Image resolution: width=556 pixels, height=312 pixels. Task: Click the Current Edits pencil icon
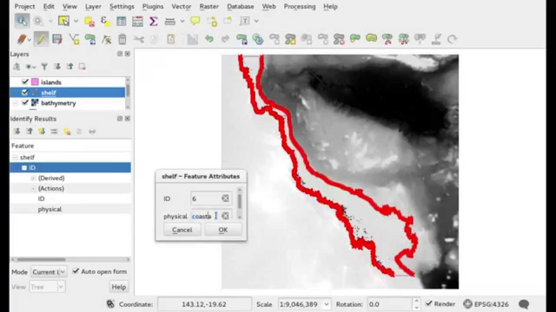pyautogui.click(x=21, y=39)
